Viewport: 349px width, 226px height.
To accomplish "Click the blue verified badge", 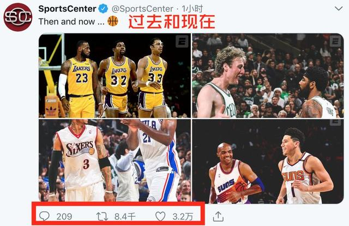I will pos(103,9).
